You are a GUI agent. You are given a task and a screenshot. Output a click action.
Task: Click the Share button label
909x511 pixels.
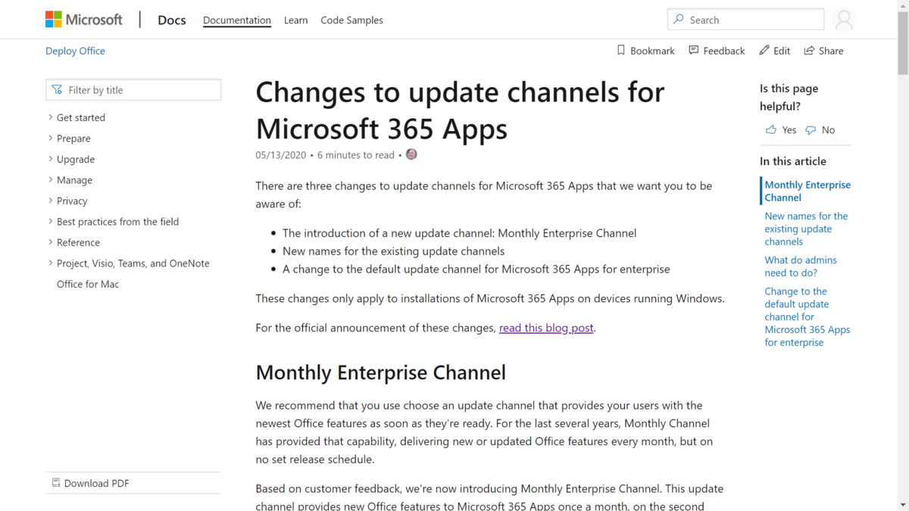point(831,51)
